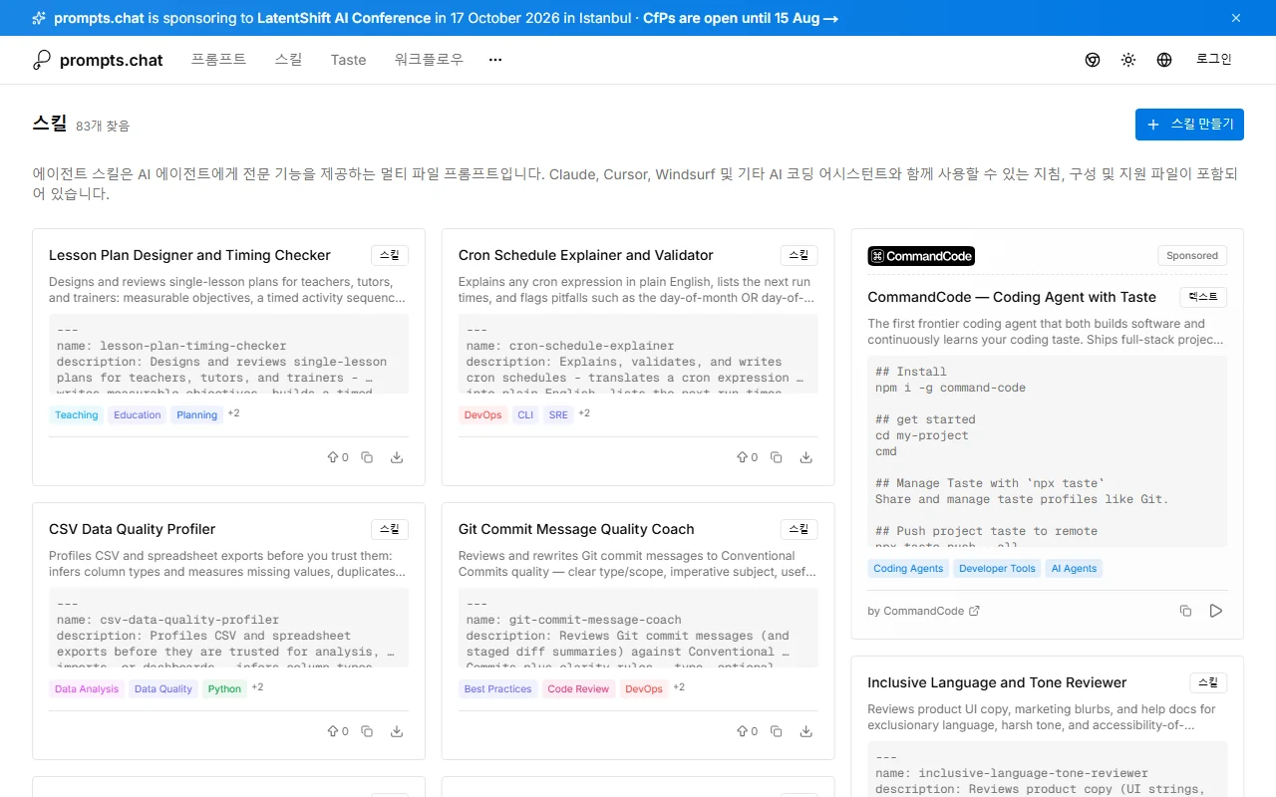Screen dimensions: 1276x797
Task: Expand the three-dots more menu in navigation
Action: coord(495,60)
